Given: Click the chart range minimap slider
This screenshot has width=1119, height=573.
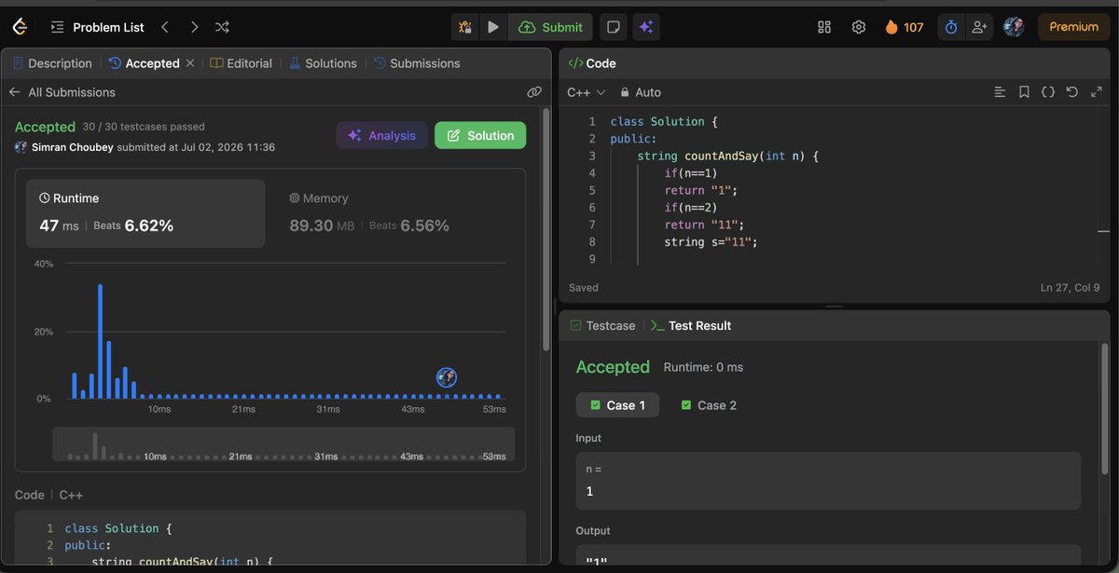Looking at the screenshot, I should click(x=283, y=444).
